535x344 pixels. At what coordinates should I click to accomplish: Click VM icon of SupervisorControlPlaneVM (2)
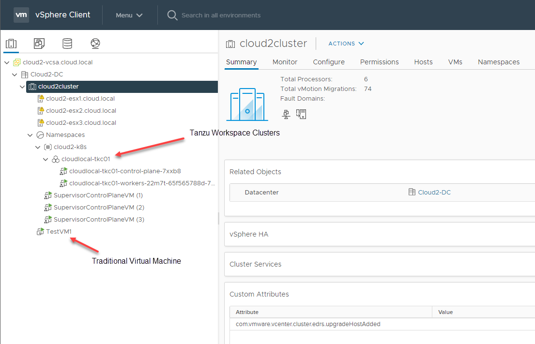pyautogui.click(x=48, y=207)
